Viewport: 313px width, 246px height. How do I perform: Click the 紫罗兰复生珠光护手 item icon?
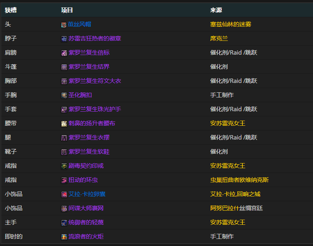(x=64, y=110)
